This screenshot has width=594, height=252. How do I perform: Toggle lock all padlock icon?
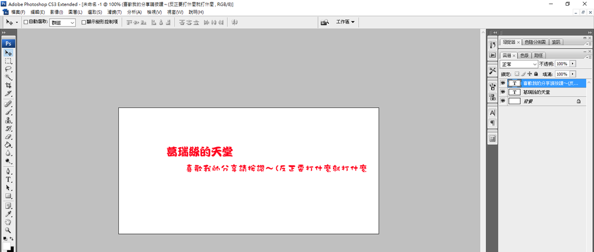coord(535,74)
